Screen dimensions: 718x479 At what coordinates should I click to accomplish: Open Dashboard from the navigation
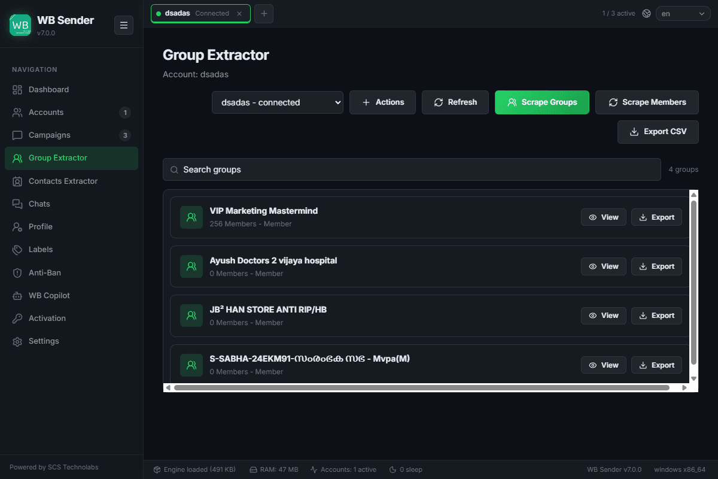coord(71,89)
